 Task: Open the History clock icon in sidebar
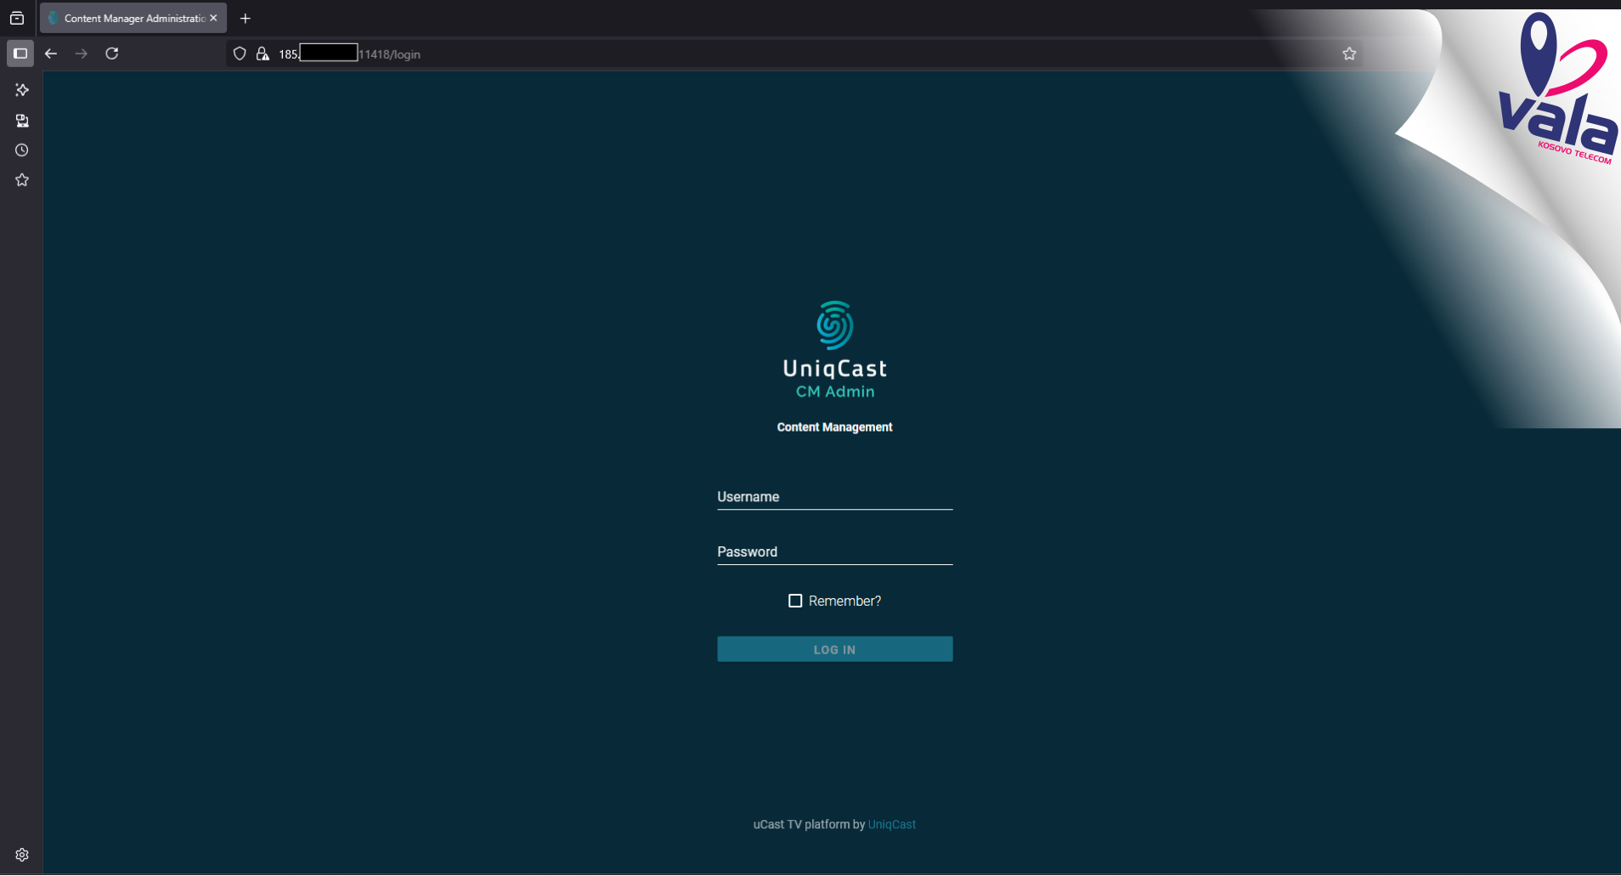(x=22, y=150)
